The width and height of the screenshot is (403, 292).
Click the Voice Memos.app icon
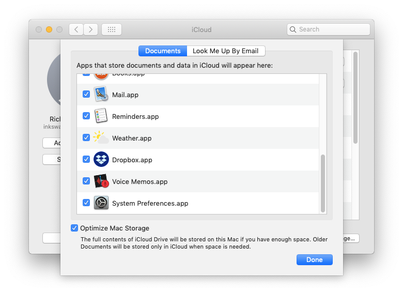[x=101, y=181]
